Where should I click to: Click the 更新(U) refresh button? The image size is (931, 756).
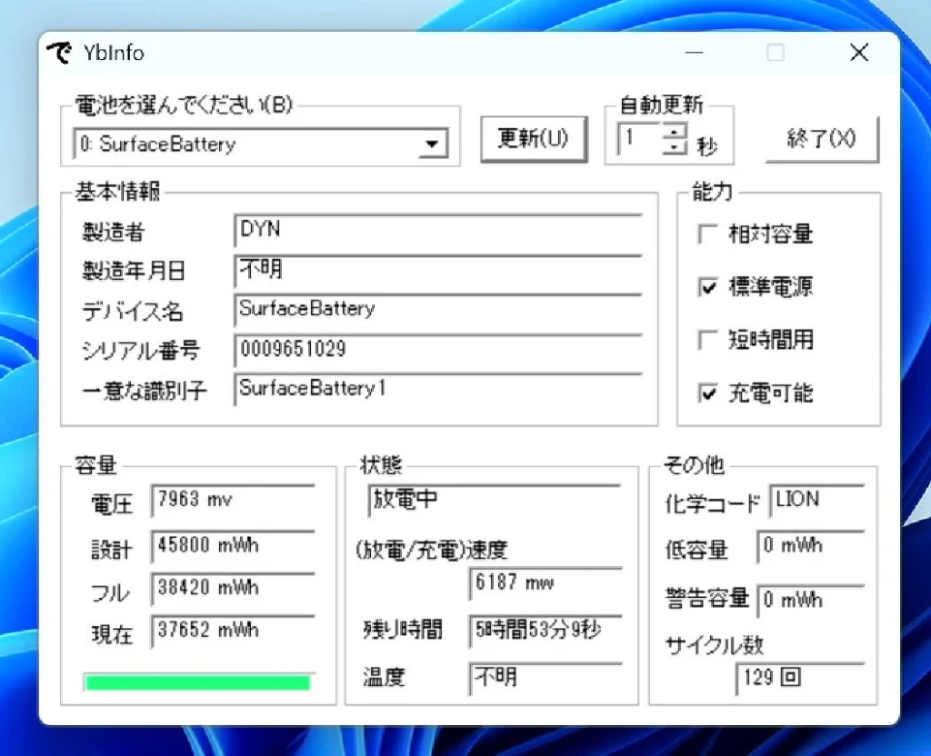coord(533,139)
